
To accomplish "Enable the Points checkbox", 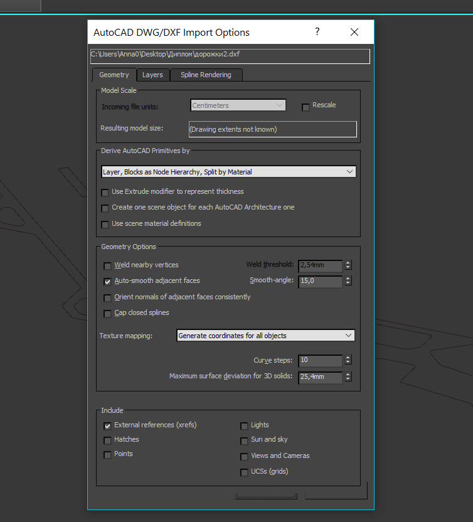I will 107,455.
